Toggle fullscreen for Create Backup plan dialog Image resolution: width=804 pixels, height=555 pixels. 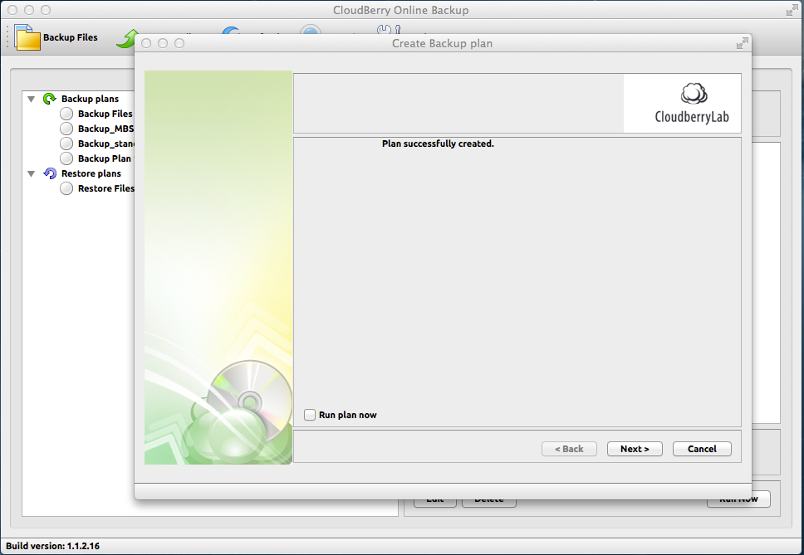(x=742, y=43)
